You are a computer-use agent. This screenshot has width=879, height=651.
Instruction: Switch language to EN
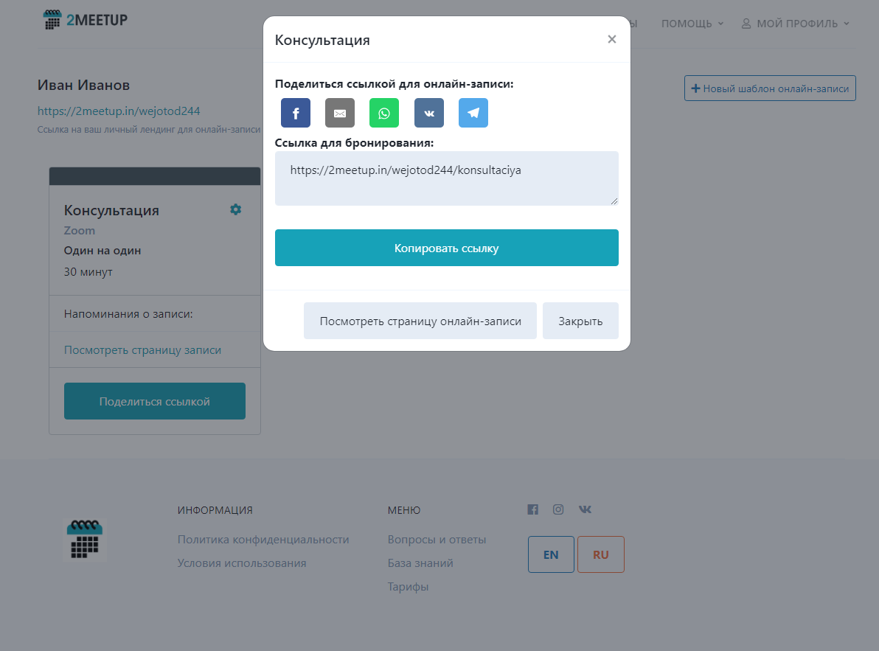coord(551,554)
